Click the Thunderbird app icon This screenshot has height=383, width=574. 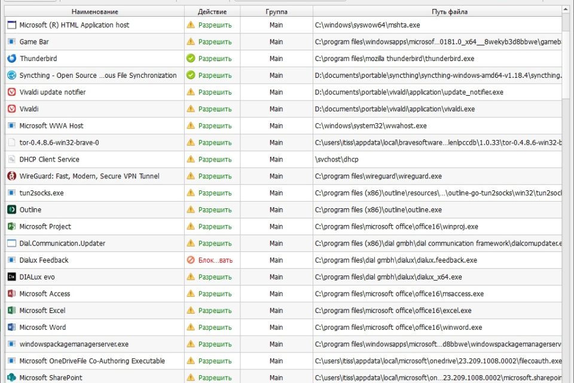coord(12,58)
